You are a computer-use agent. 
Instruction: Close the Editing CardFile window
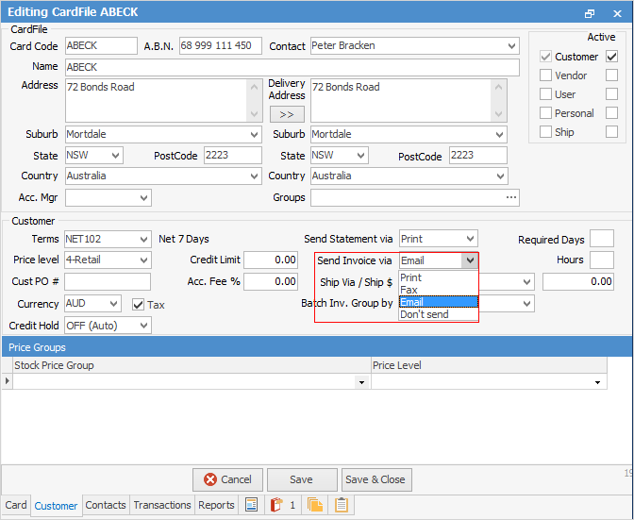[x=615, y=13]
